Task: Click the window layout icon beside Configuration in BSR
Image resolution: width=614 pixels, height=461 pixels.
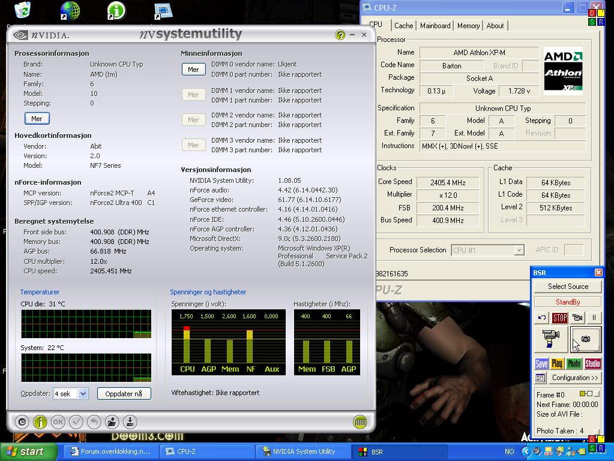Action: click(x=540, y=378)
